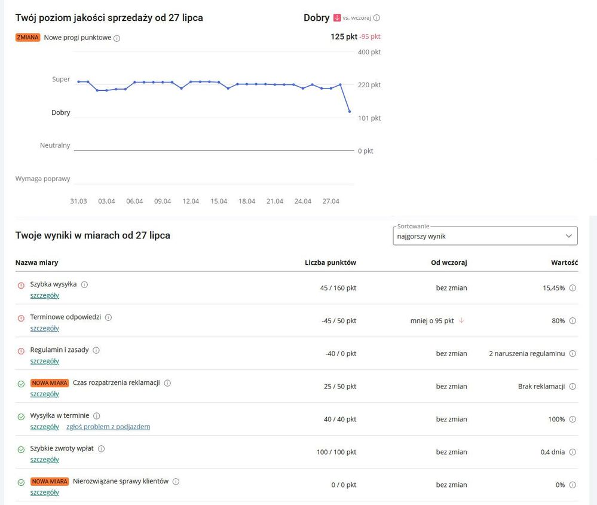Open 'szczegóły' link under 'Regulamin i zasady'

[45, 361]
